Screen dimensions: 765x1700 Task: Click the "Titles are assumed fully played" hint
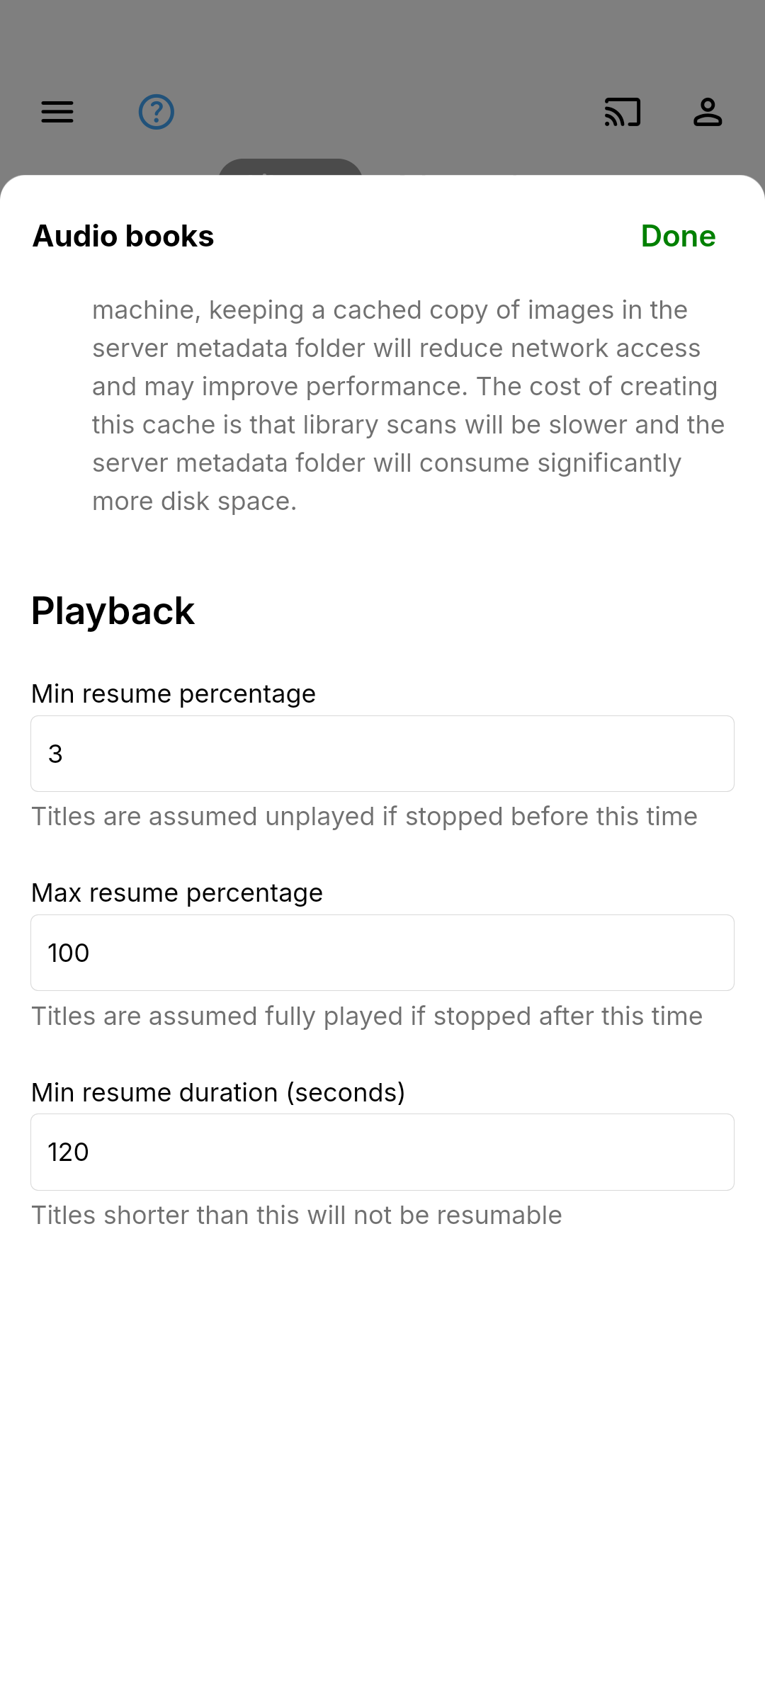pos(367,1016)
